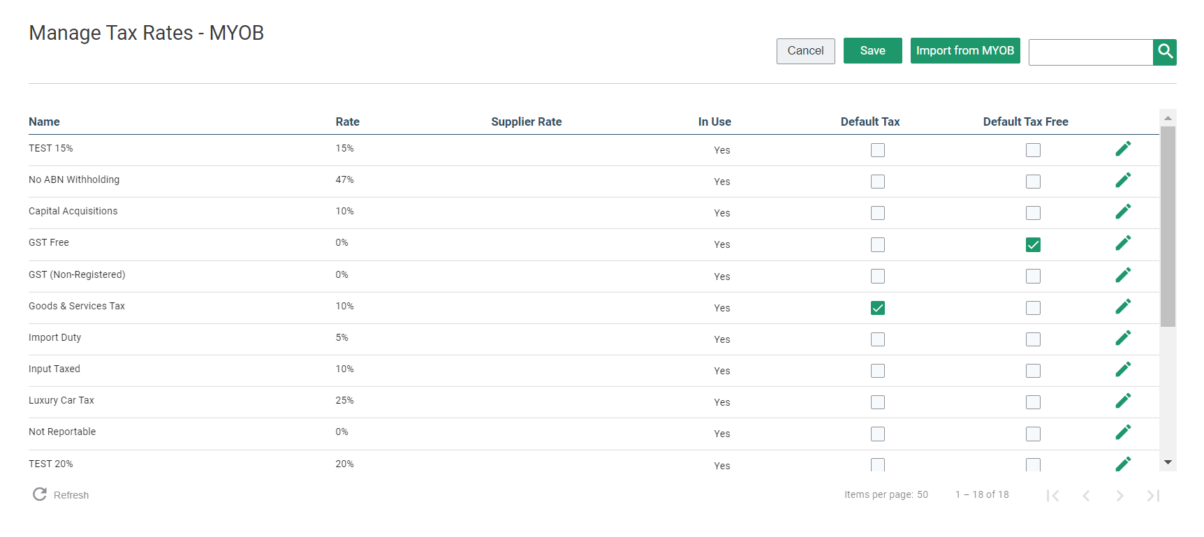Tick Default Tax Free for Import Duty

click(1033, 339)
